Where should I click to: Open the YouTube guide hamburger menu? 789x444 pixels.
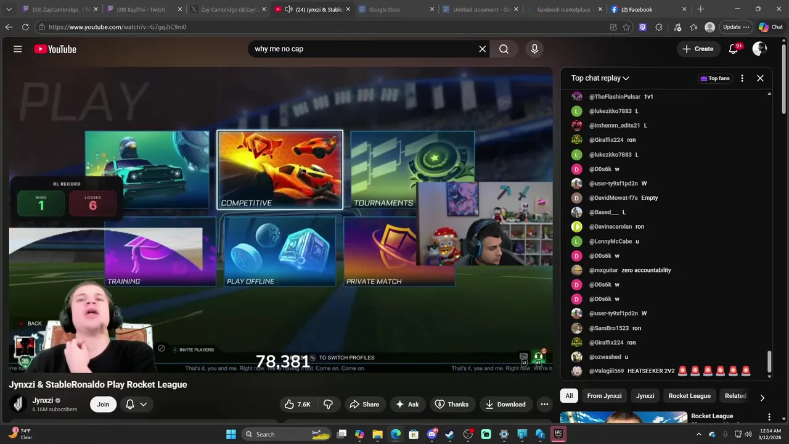click(18, 49)
